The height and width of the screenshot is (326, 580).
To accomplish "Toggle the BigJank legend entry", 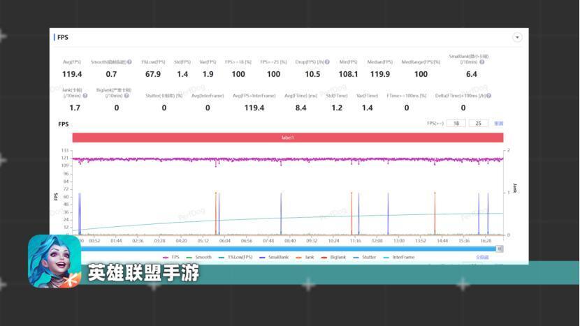I will (x=333, y=258).
